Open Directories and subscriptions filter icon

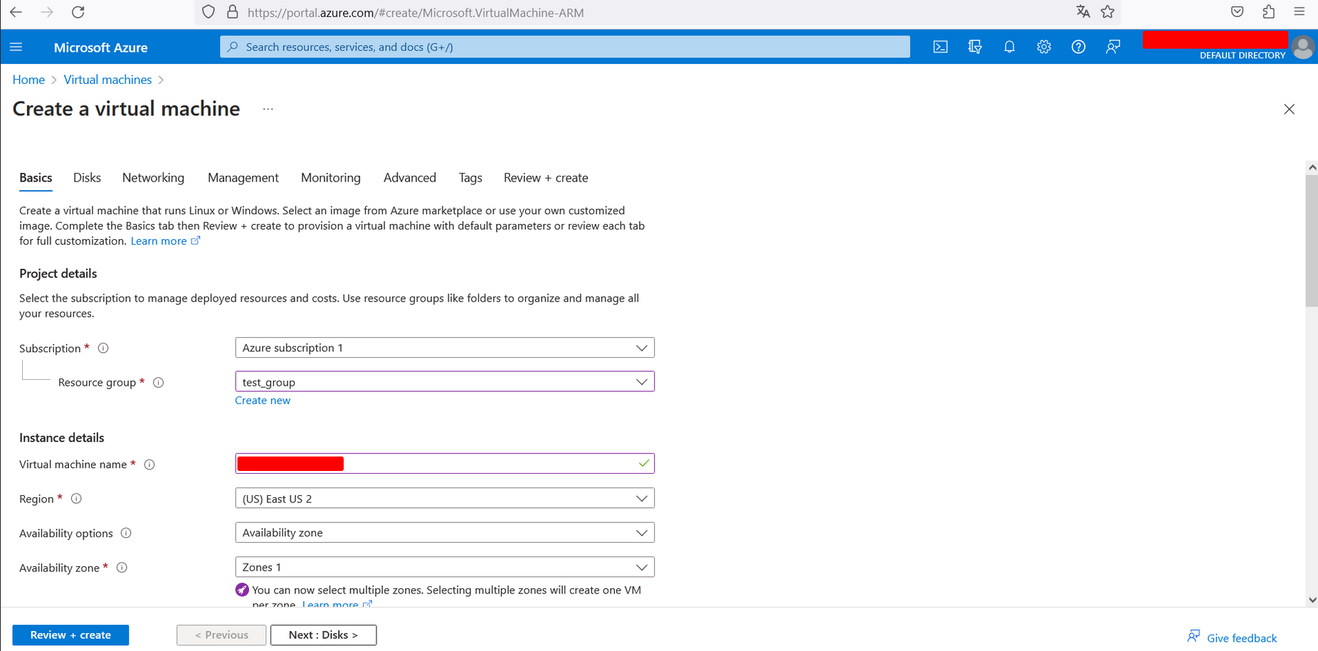point(975,47)
